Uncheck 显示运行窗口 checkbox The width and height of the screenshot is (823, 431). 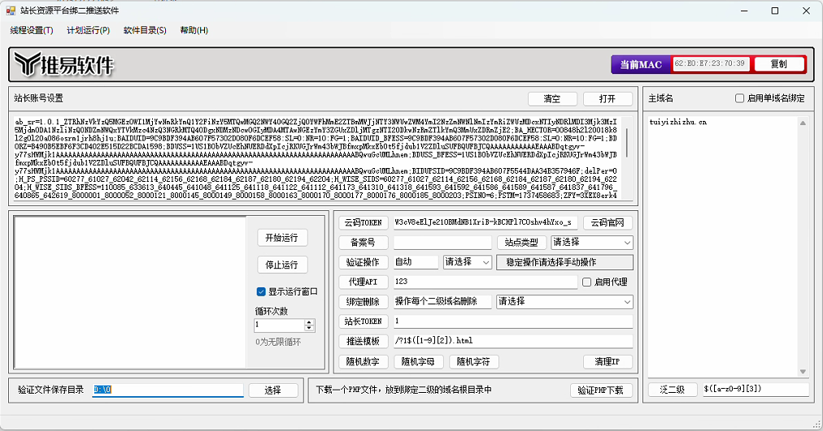coord(261,291)
